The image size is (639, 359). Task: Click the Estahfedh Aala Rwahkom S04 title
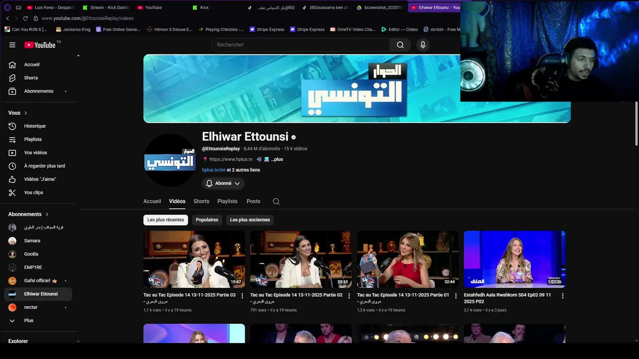coord(507,298)
